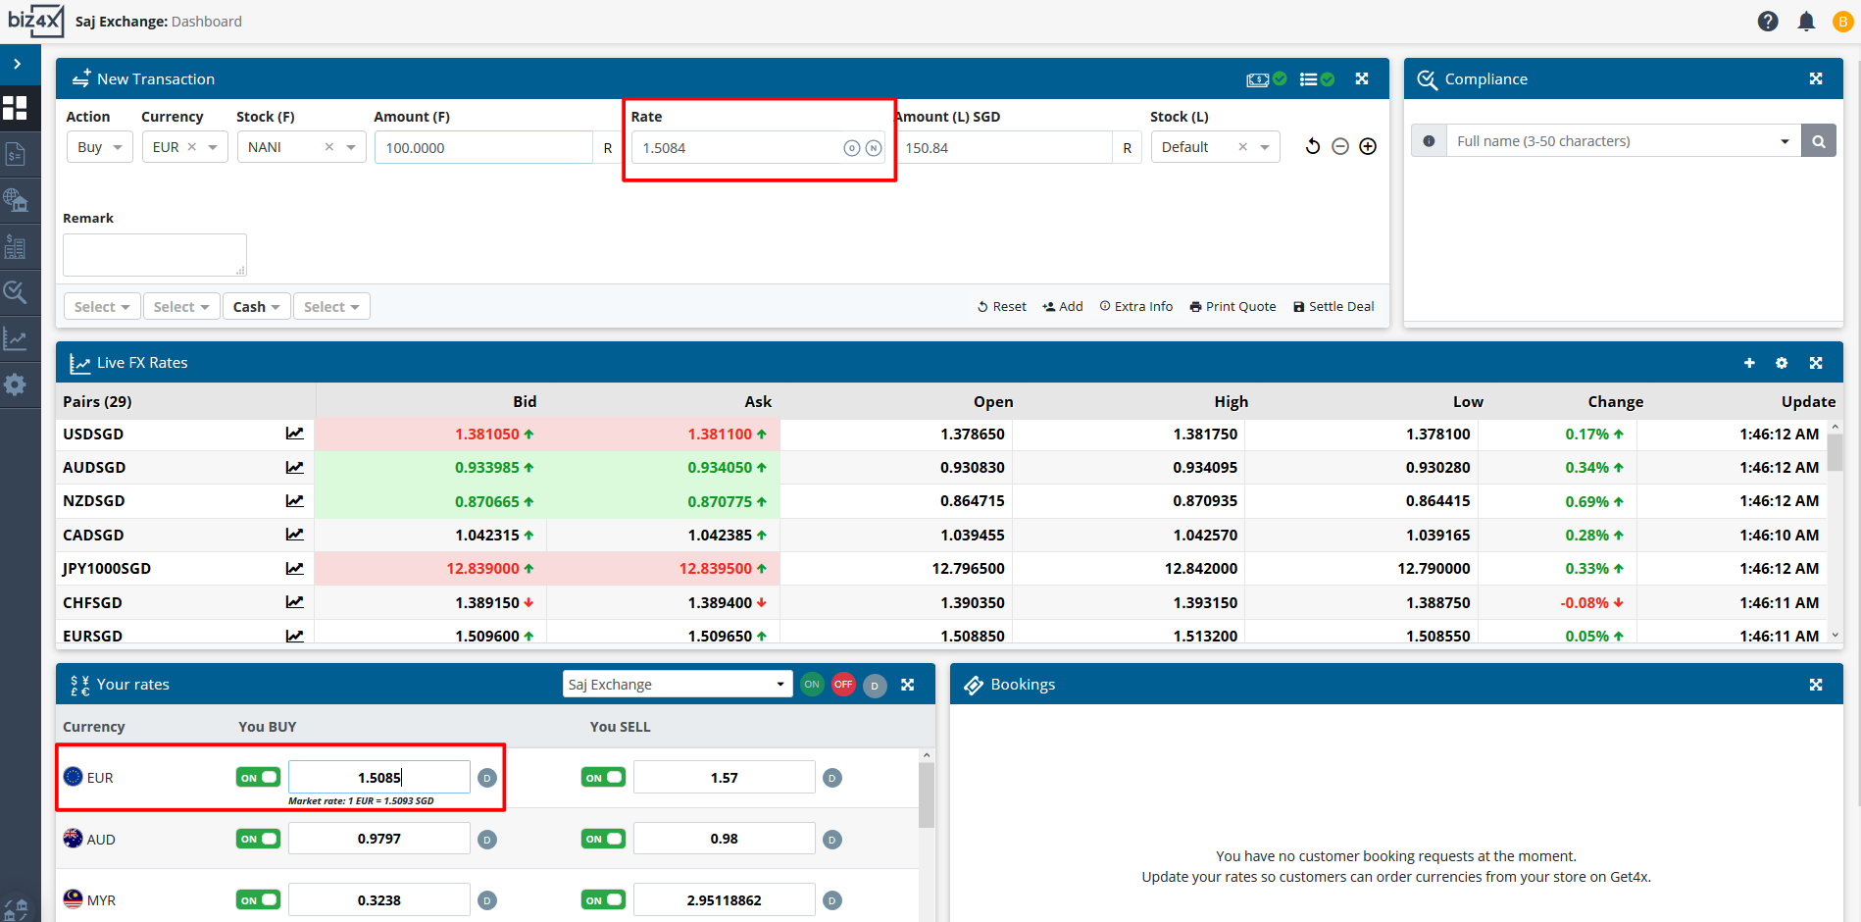This screenshot has width=1861, height=922.
Task: Add a pair with plus icon in Live FX Rates
Action: [1749, 363]
